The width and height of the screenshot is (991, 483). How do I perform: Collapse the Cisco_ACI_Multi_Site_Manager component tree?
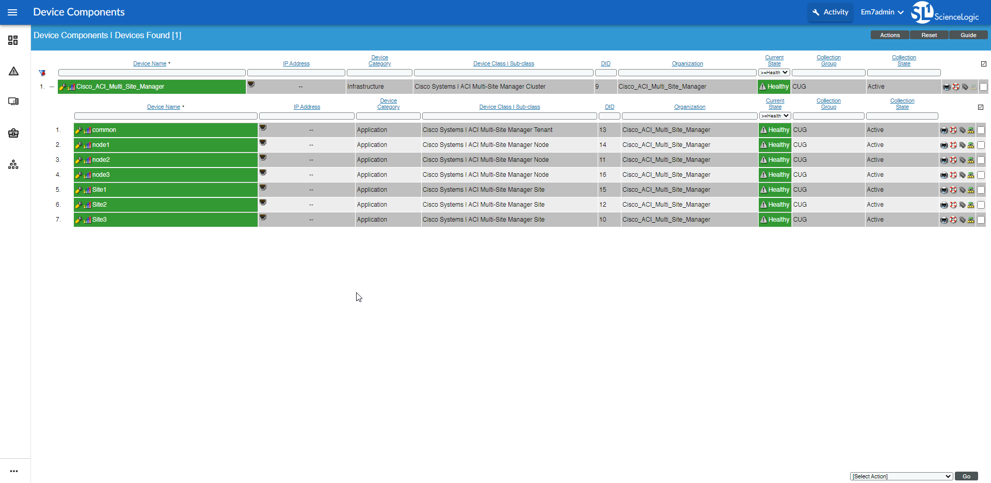point(52,87)
